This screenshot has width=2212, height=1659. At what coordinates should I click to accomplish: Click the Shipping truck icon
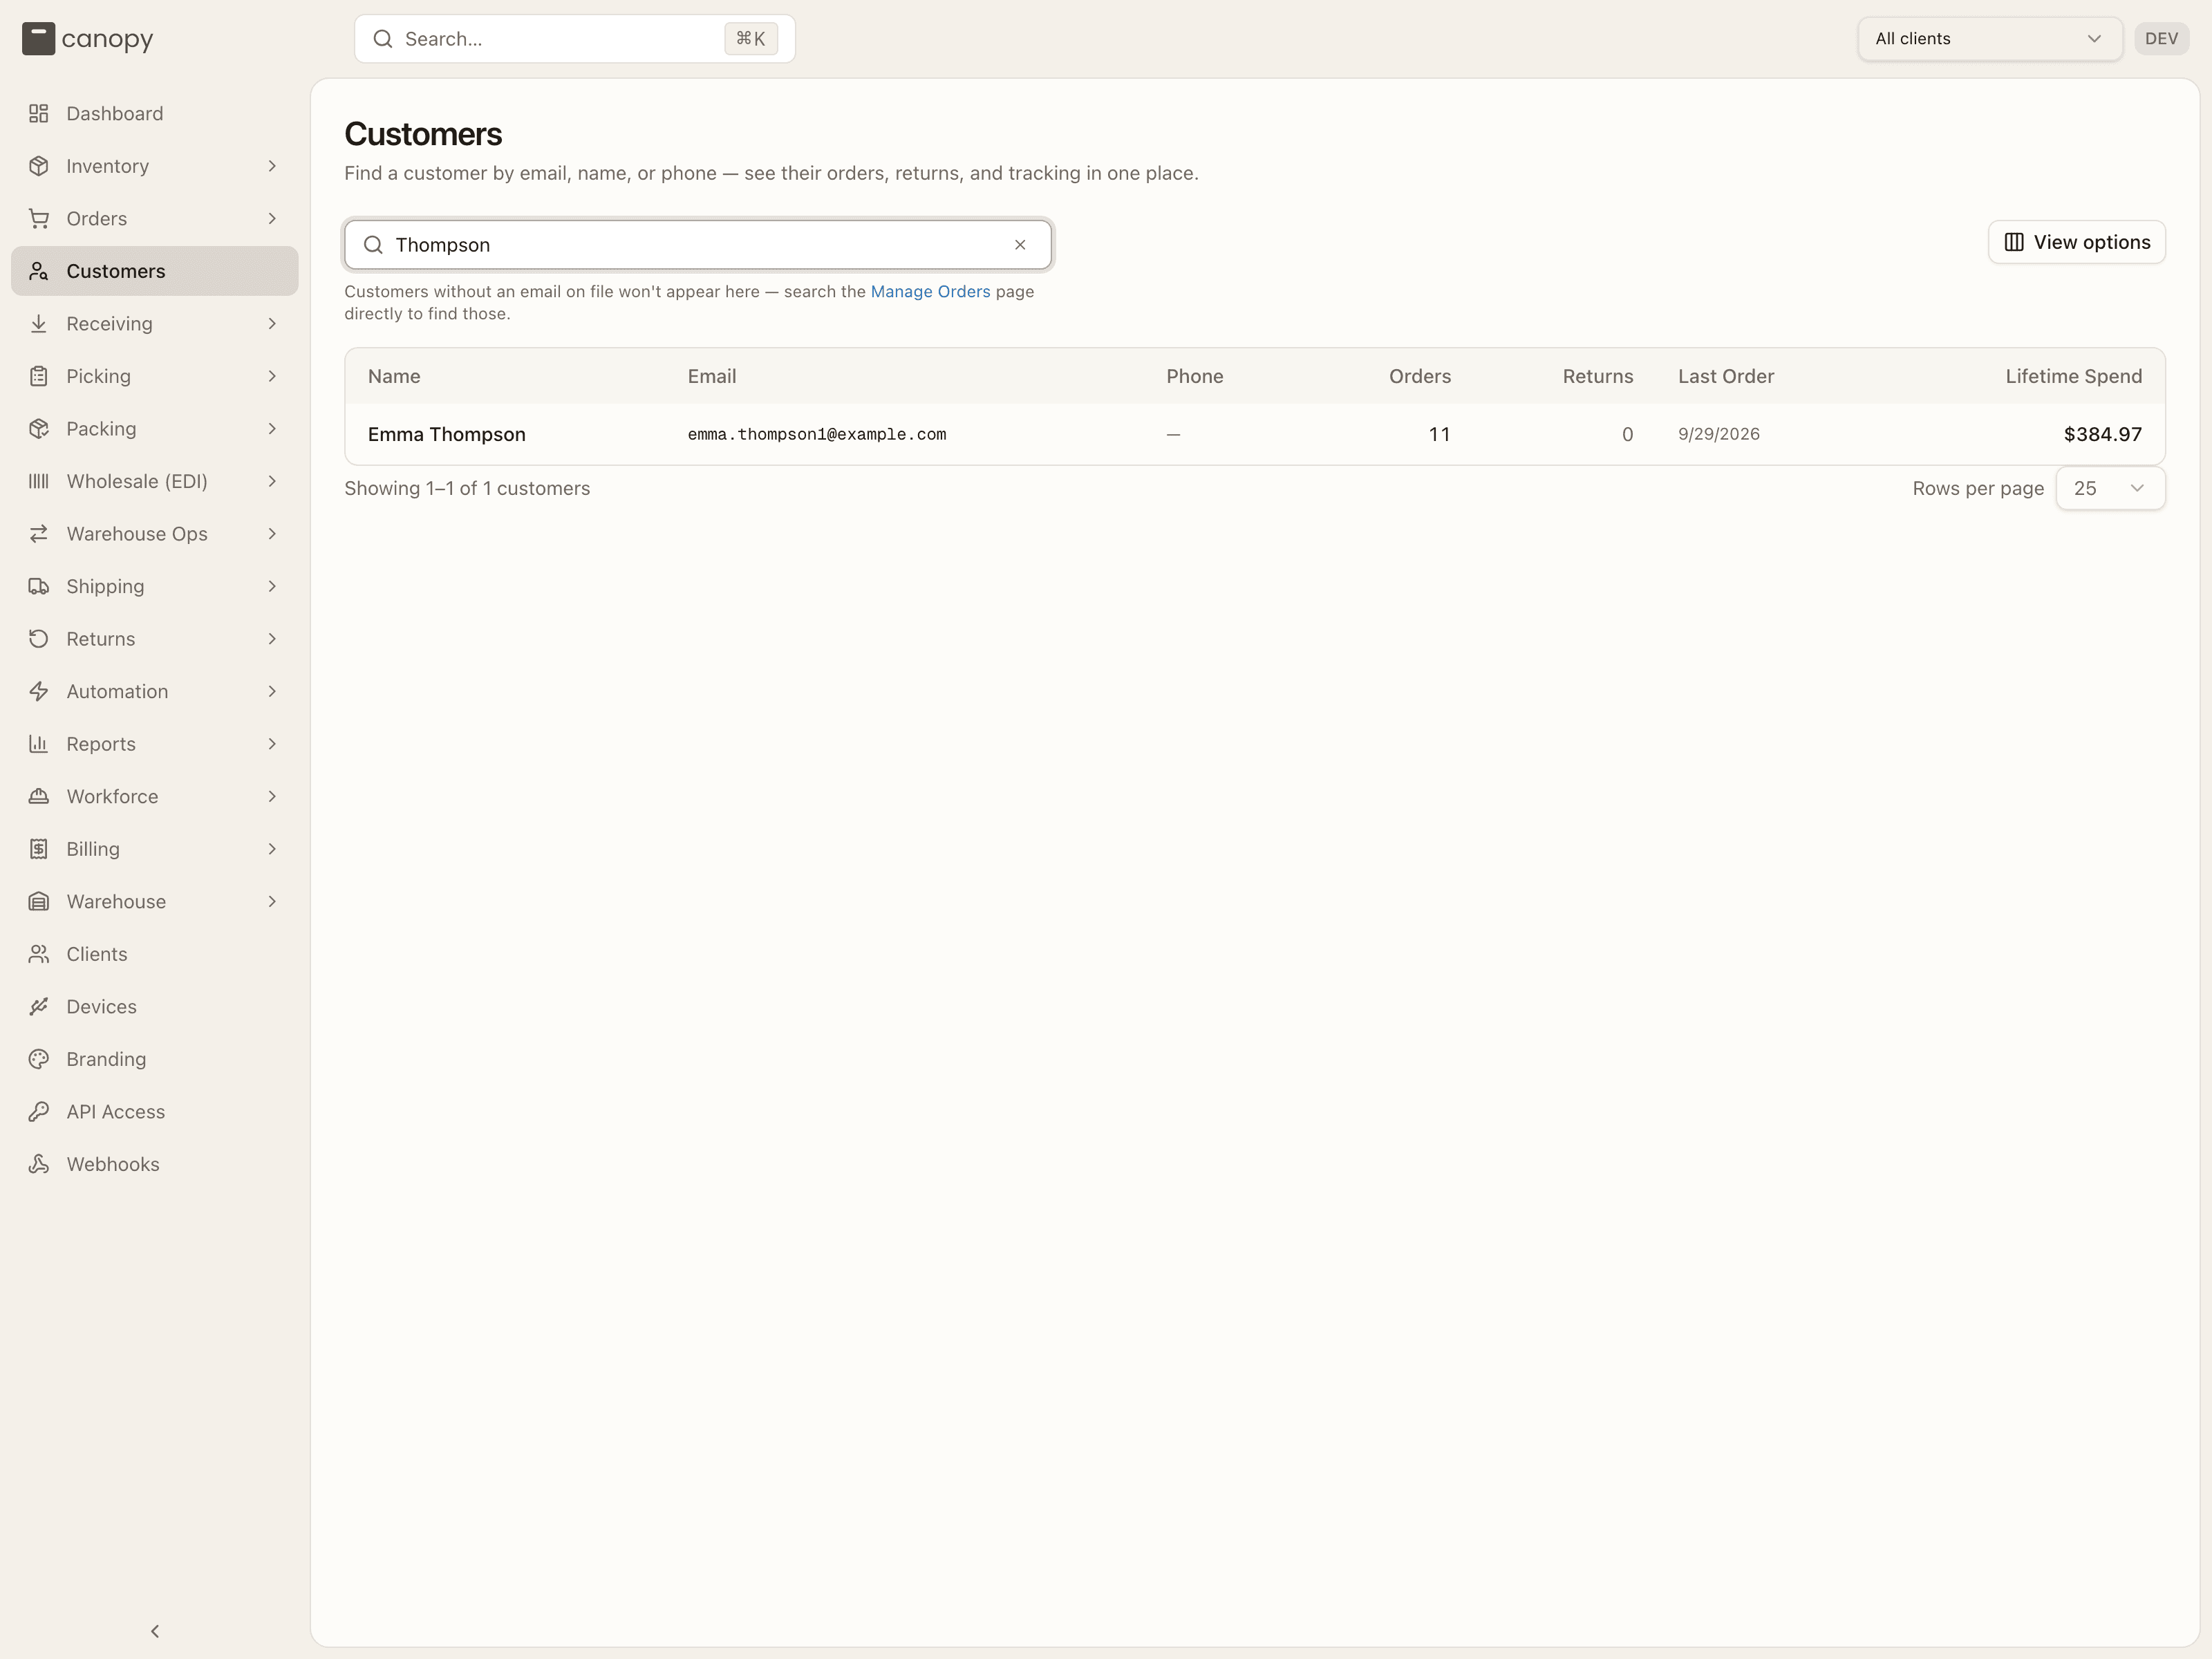click(39, 586)
